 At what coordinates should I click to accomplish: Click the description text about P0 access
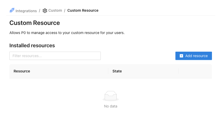(67, 33)
